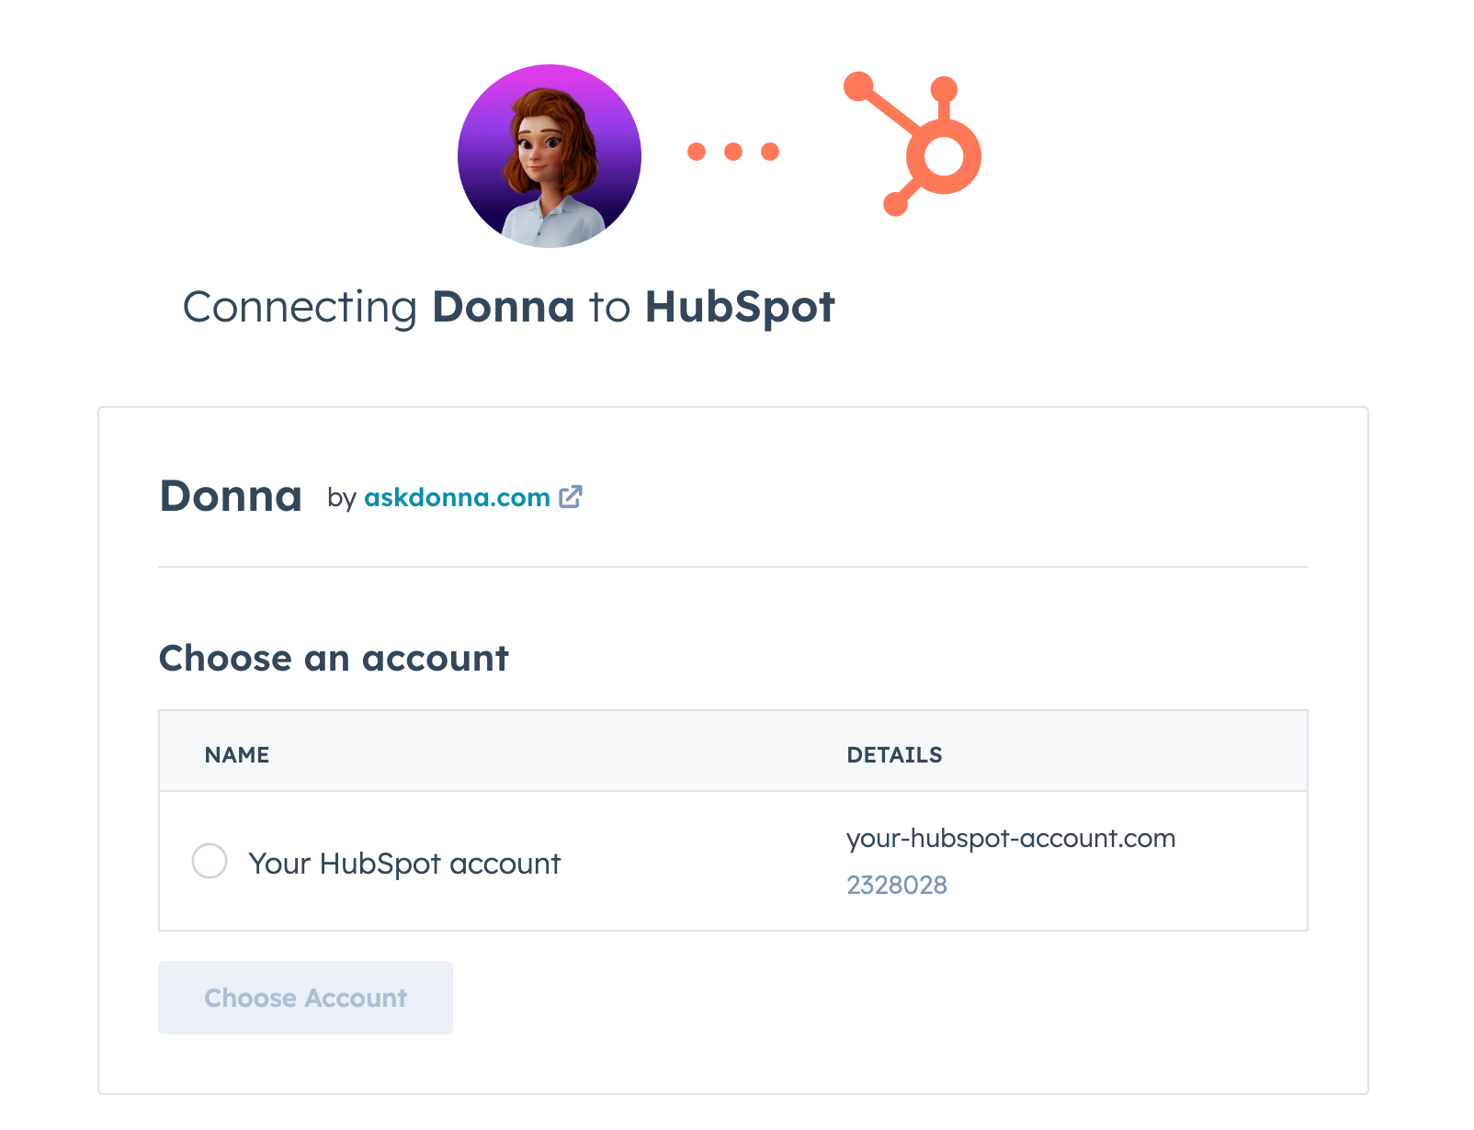Click the bold "Donna" word in the top heading
Image resolution: width=1474 pixels, height=1130 pixels.
(x=504, y=307)
